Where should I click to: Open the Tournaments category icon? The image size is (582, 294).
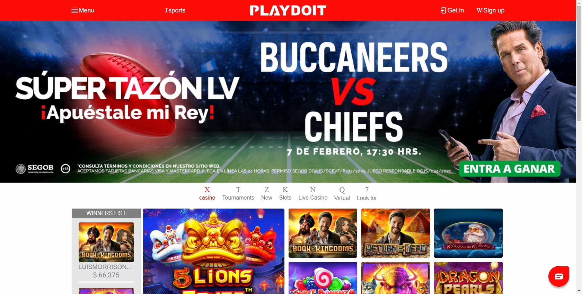[x=238, y=190]
